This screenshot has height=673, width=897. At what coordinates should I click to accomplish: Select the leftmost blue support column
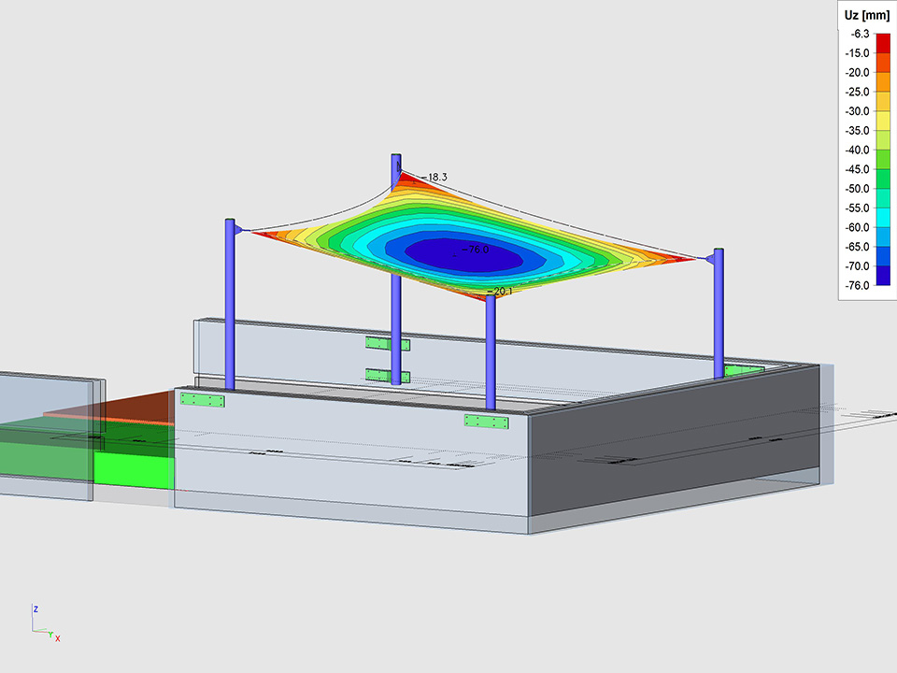(230, 308)
